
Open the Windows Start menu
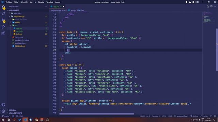click(3, 120)
